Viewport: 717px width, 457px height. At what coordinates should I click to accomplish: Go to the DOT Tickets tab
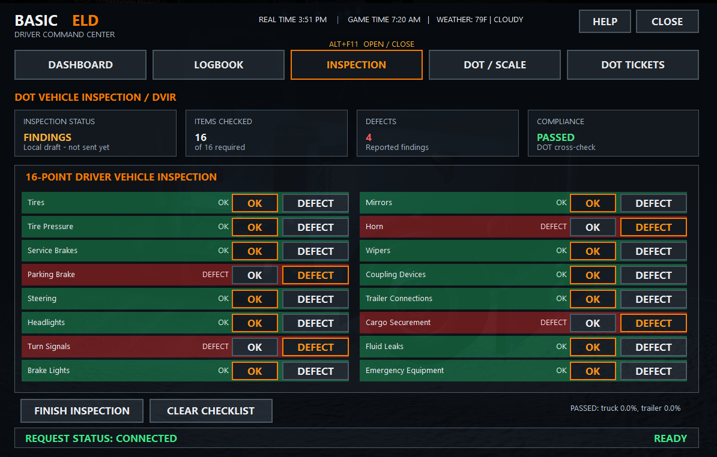[x=633, y=65]
